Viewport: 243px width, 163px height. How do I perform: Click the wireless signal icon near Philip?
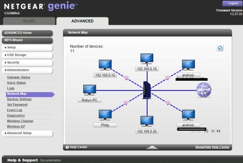pos(126,103)
